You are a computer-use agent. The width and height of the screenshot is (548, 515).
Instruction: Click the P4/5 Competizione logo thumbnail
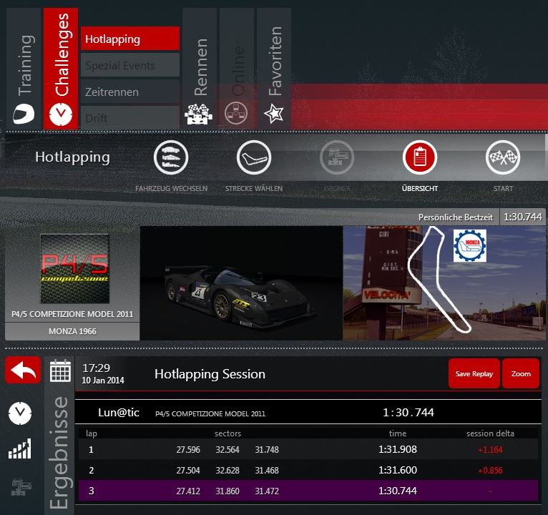[x=75, y=269]
